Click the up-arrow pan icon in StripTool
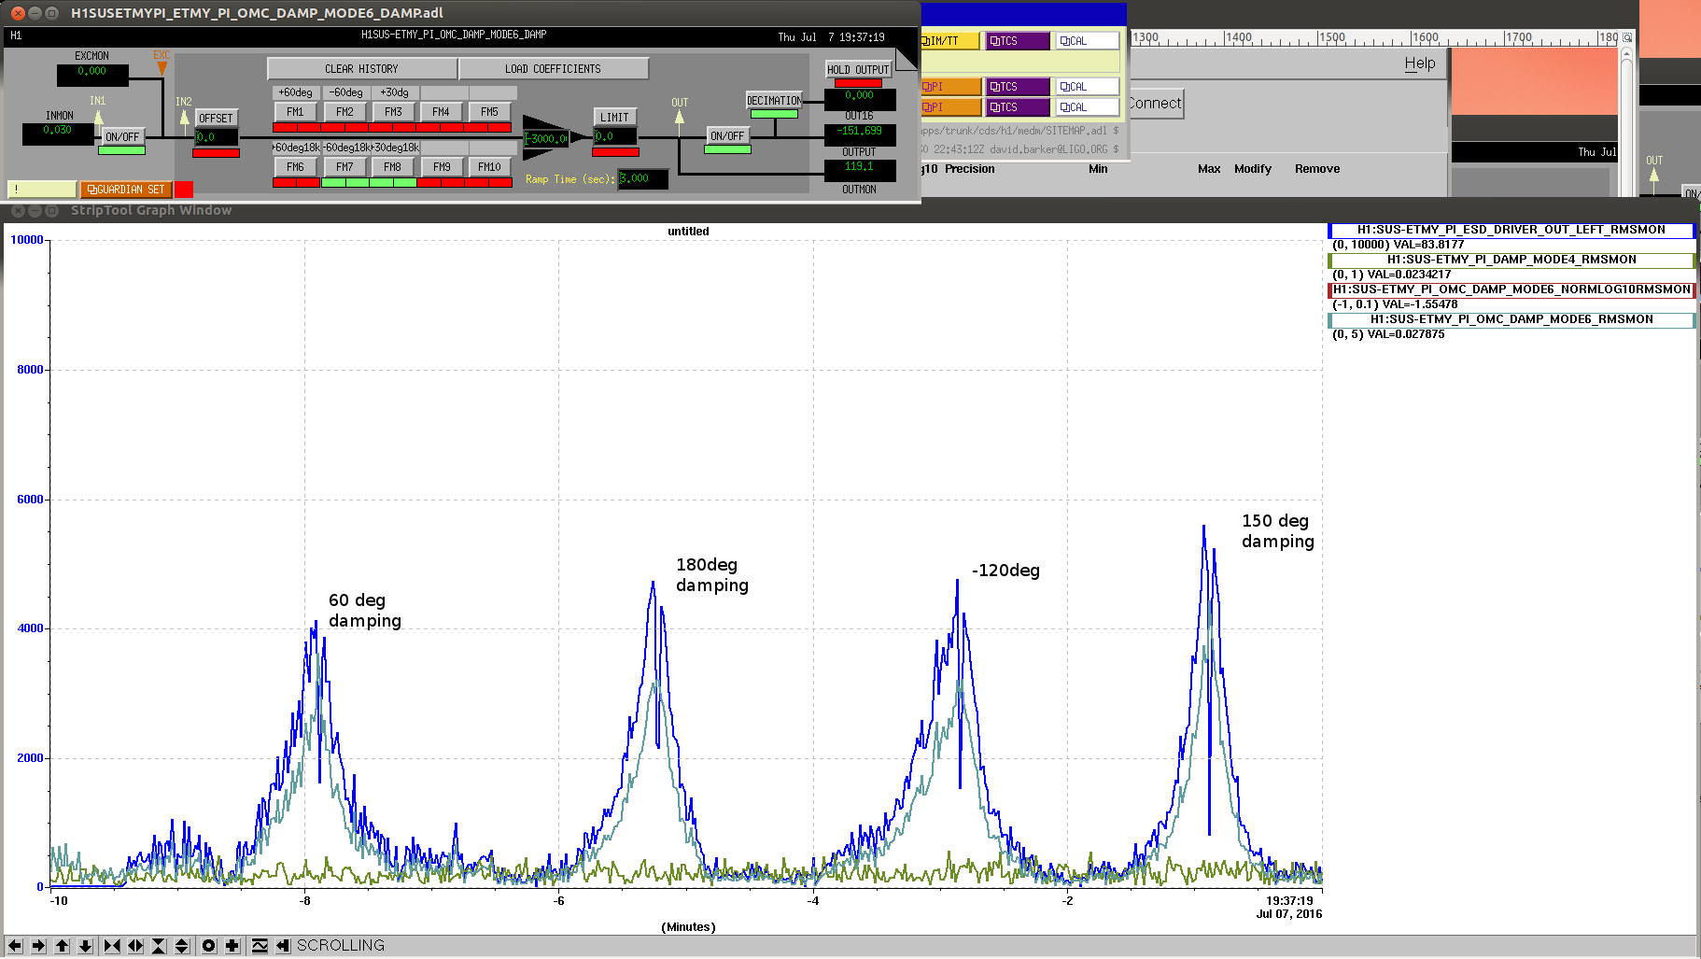This screenshot has height=959, width=1701. pos(62,946)
